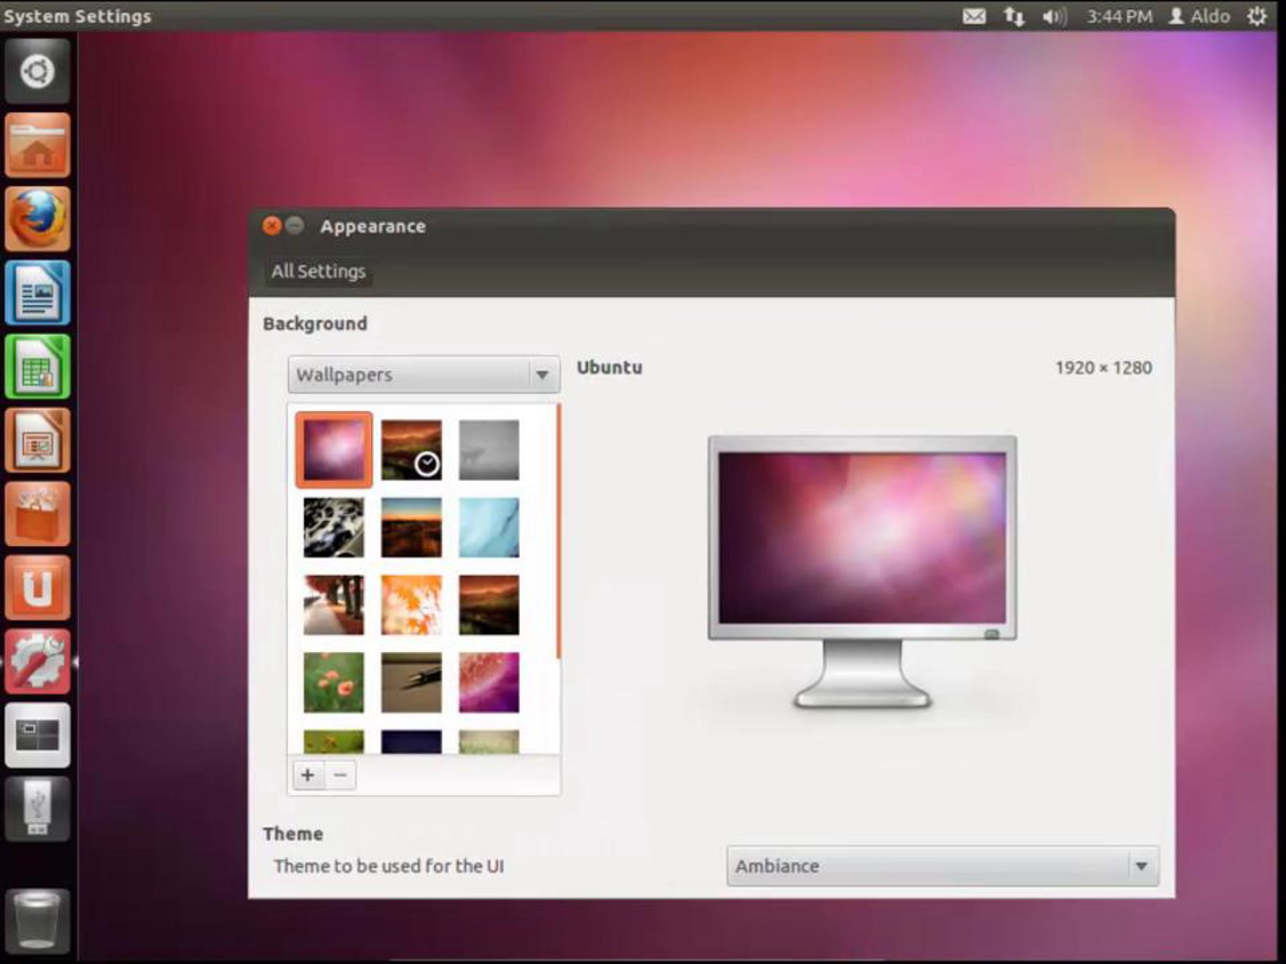The image size is (1286, 964).
Task: Open the sound volume indicator menu
Action: pos(1053,16)
